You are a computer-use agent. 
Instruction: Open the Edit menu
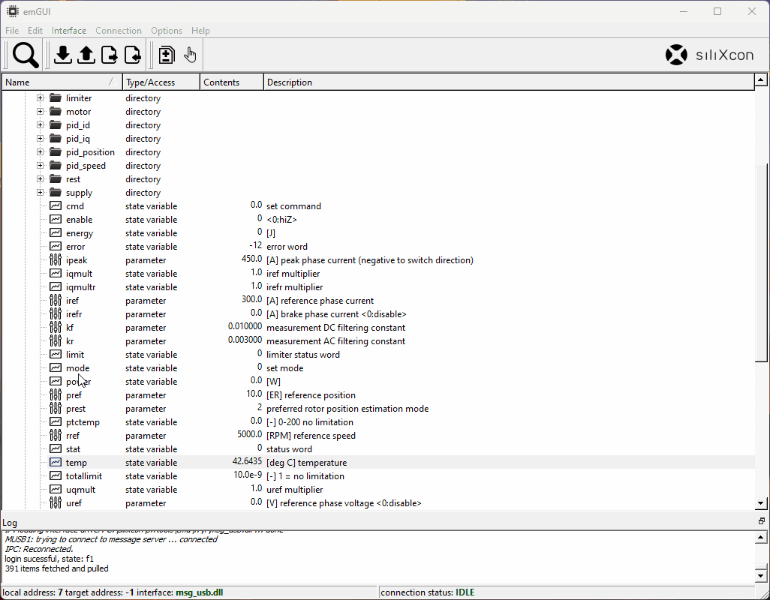(x=35, y=31)
